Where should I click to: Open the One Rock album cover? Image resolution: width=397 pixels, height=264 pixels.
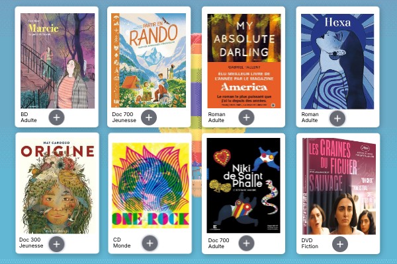(x=150, y=185)
